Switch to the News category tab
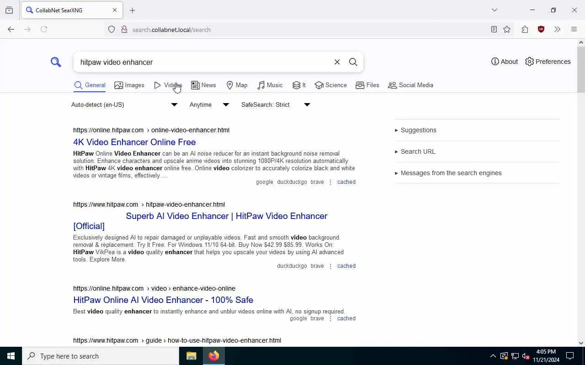 (203, 85)
